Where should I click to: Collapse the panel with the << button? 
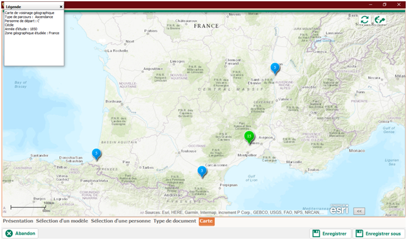click(x=359, y=211)
